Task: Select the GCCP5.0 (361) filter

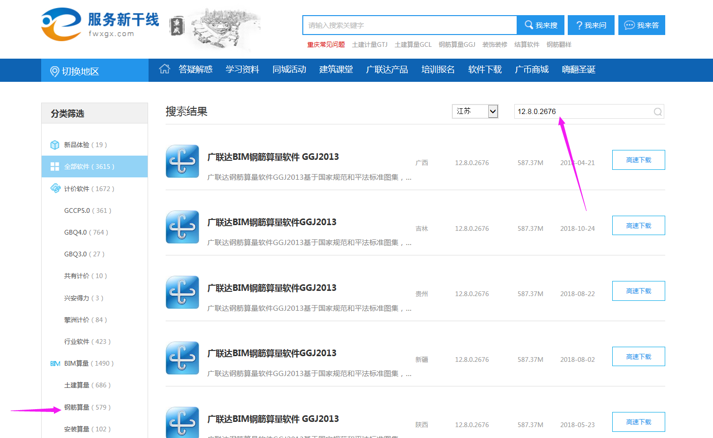Action: 88,210
